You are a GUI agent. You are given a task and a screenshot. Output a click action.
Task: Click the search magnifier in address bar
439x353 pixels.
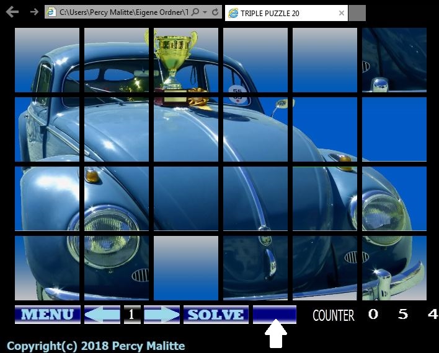195,12
